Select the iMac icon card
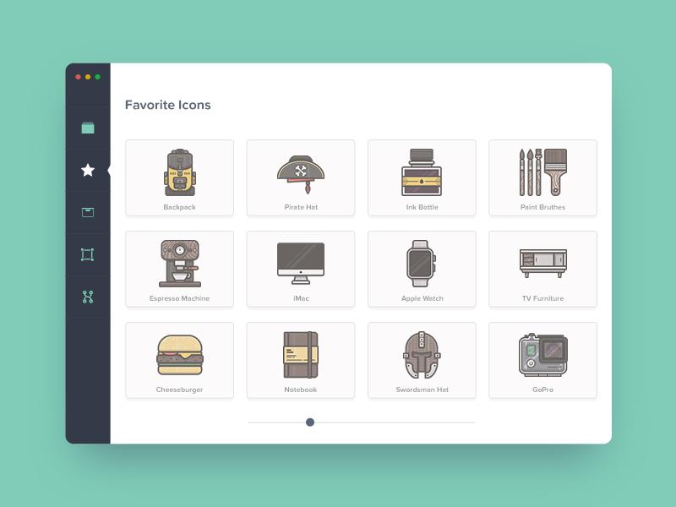 [301, 269]
